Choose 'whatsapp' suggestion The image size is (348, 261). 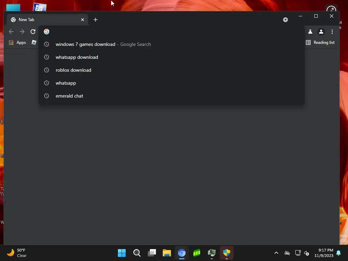(171, 83)
